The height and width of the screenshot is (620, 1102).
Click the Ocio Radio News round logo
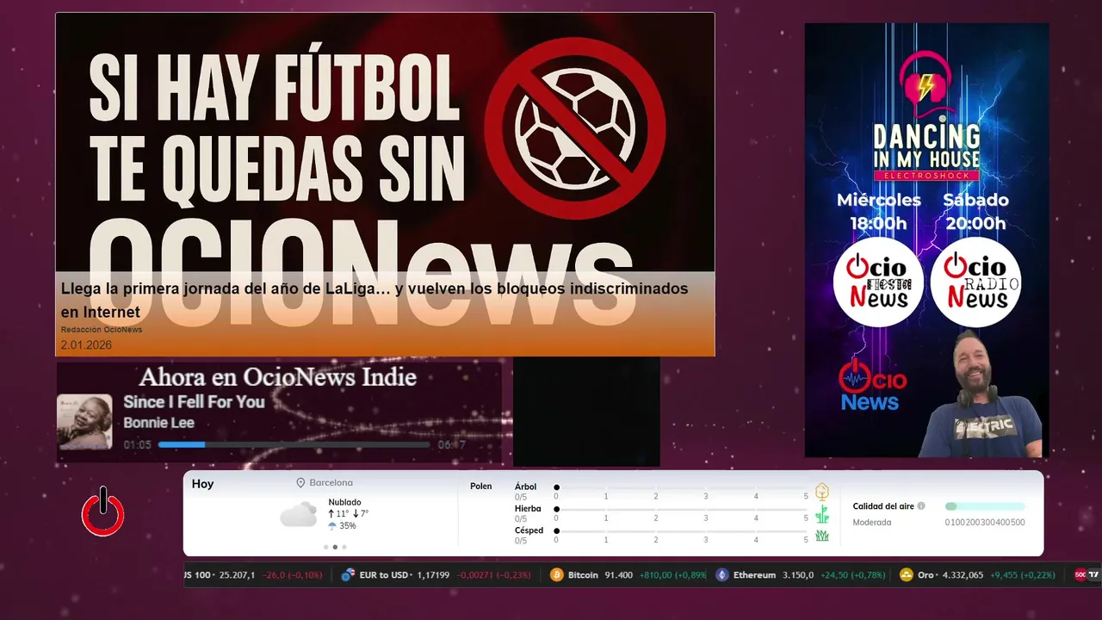[975, 282]
